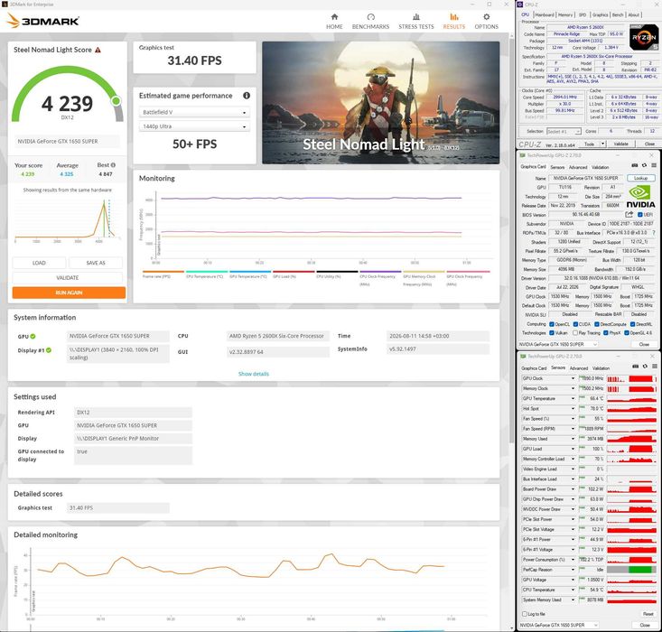Click Frame rate (FPS) legend color bar
Image resolution: width=662 pixels, height=632 pixels.
click(x=163, y=272)
